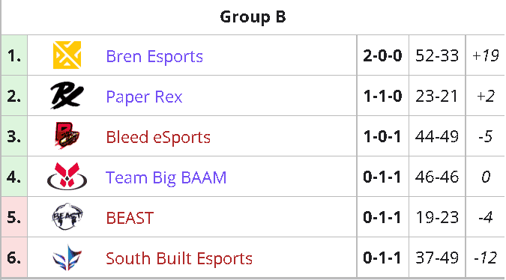The height and width of the screenshot is (280, 506).
Task: Click Bren Esports 2-0-0 record cell
Action: [383, 55]
